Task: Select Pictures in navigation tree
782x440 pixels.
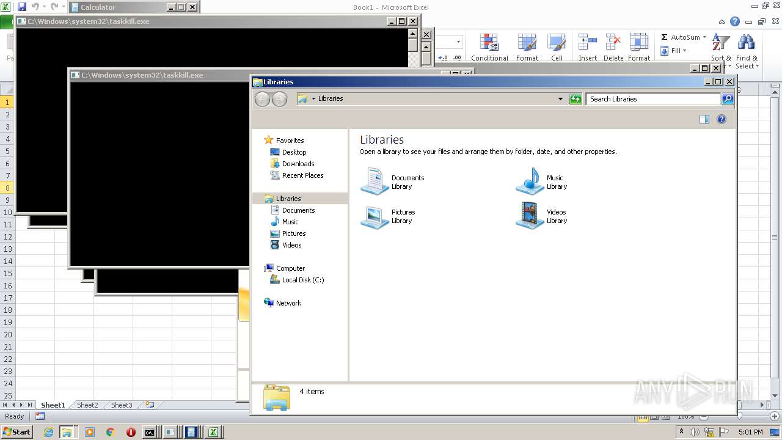Action: pos(294,233)
